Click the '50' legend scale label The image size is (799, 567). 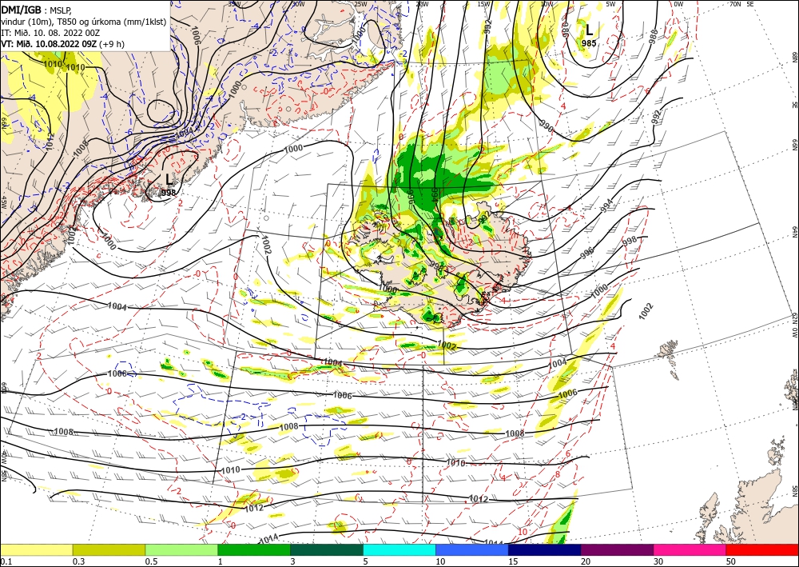click(x=731, y=561)
